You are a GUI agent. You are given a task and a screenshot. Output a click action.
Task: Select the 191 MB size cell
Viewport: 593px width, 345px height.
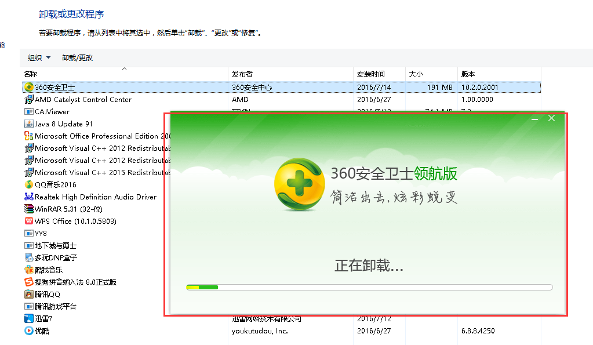pos(440,88)
